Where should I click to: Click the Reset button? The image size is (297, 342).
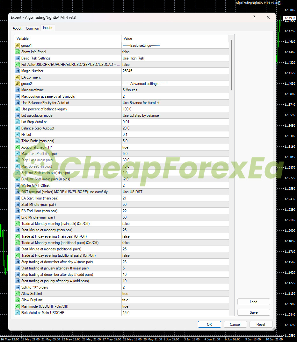pyautogui.click(x=261, y=324)
